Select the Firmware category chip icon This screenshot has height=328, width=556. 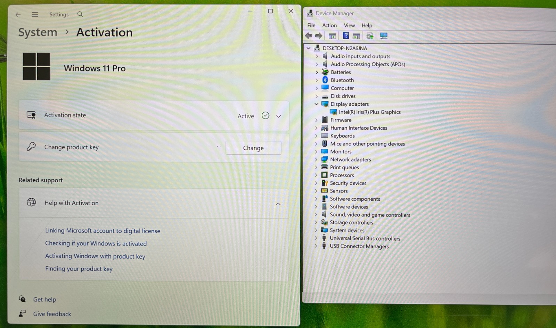click(325, 120)
